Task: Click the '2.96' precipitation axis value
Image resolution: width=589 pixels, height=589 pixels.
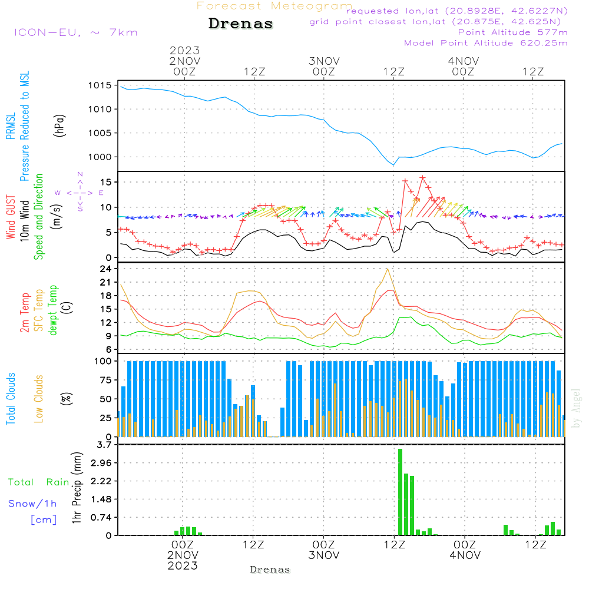Action: [101, 463]
